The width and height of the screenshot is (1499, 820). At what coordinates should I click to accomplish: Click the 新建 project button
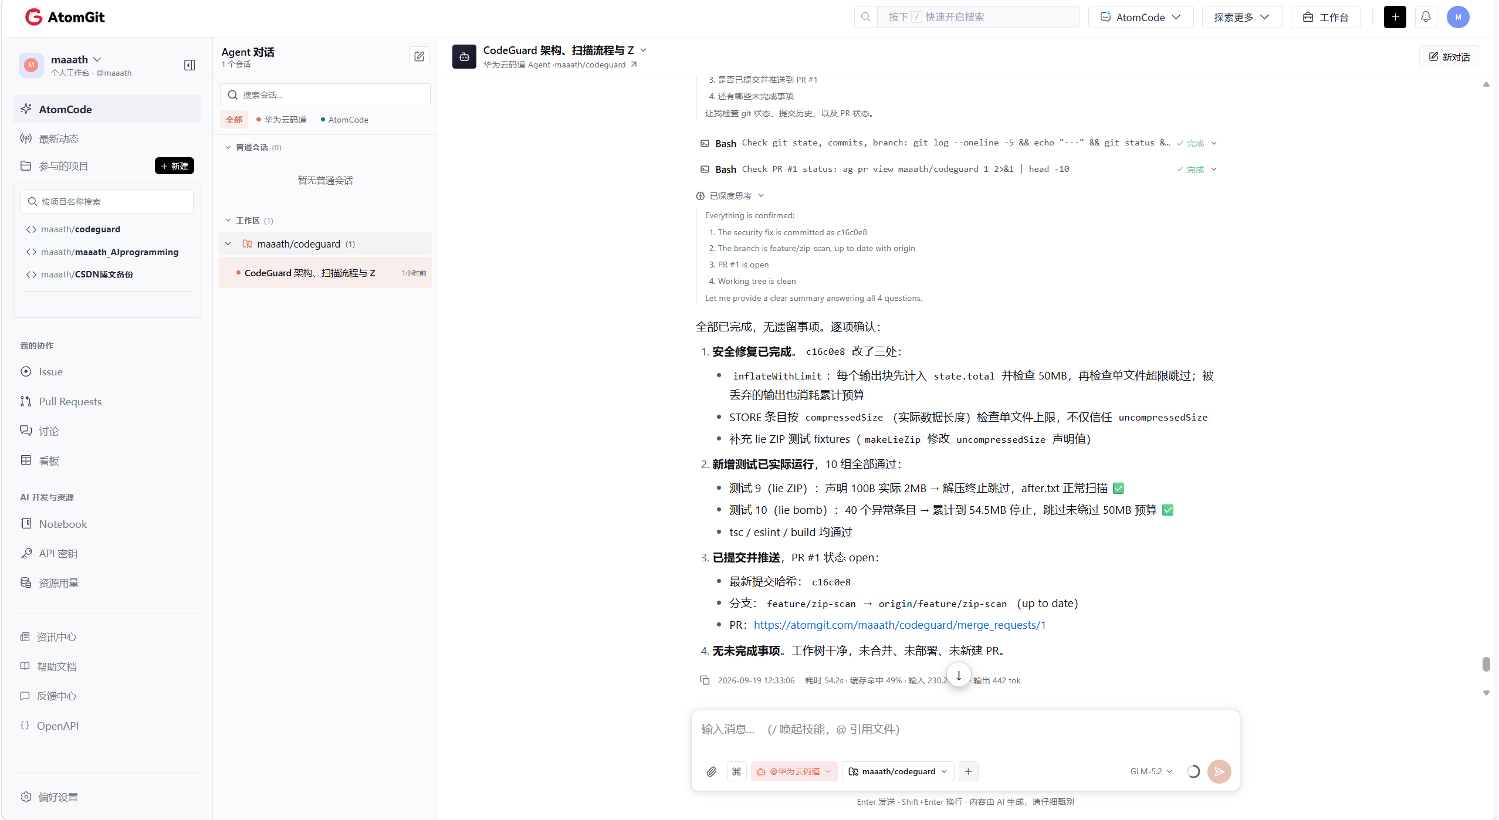(x=174, y=166)
